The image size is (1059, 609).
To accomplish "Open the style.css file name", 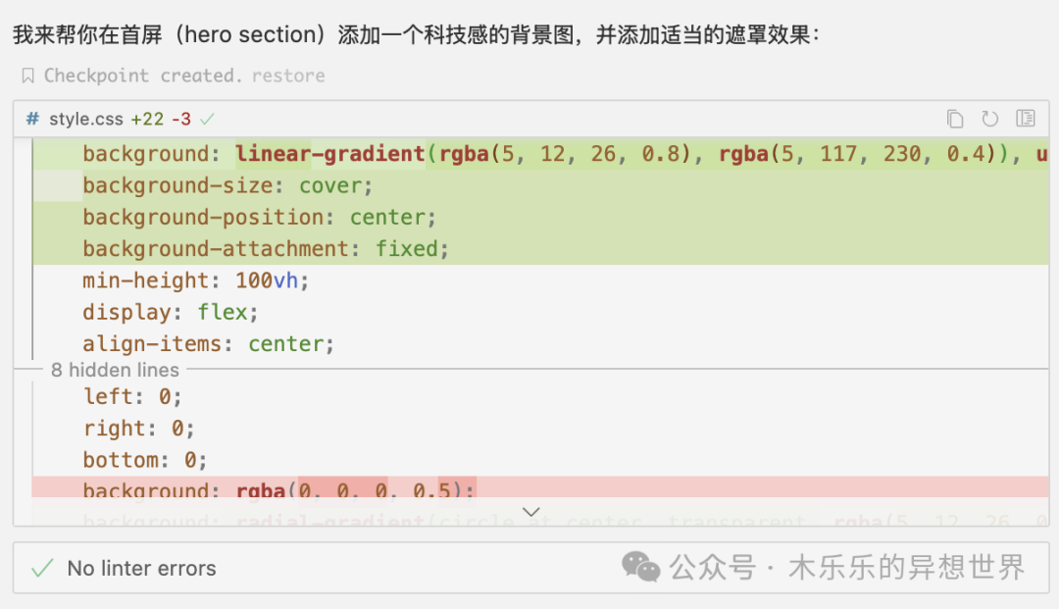I will 86,119.
